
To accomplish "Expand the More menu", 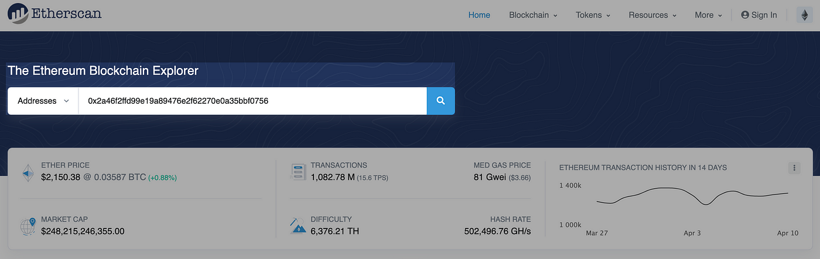I will 708,15.
